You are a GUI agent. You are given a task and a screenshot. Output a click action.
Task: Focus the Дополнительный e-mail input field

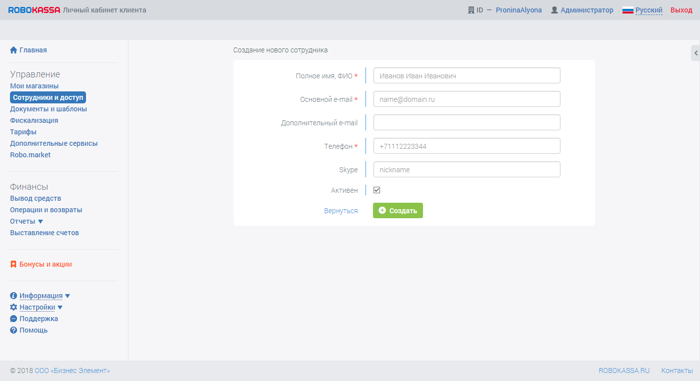click(x=467, y=122)
